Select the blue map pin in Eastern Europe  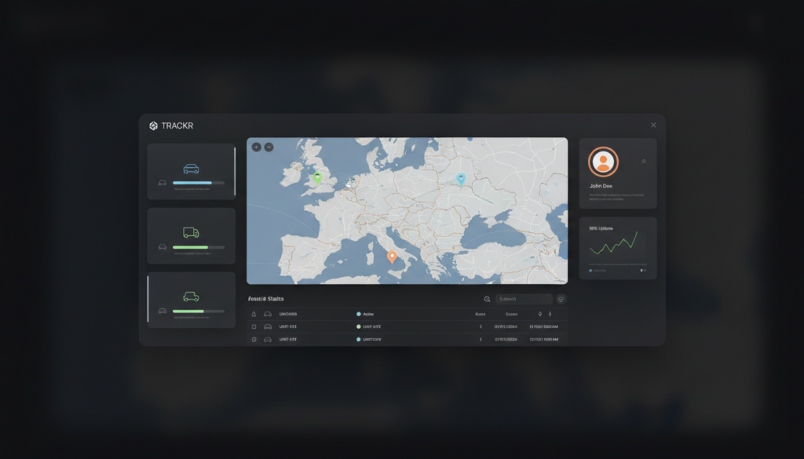click(461, 178)
